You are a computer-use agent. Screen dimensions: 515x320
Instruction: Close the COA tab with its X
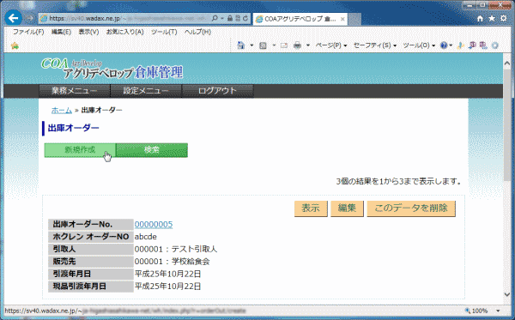tap(342, 19)
